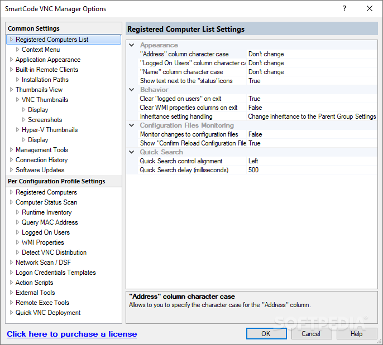This screenshot has height=345, width=383.
Task: Select Display under Hyper-V Thumbnails
Action: tap(38, 140)
